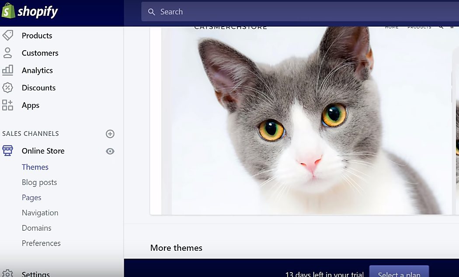Click the Analytics bar chart icon
The width and height of the screenshot is (459, 277).
coord(7,70)
